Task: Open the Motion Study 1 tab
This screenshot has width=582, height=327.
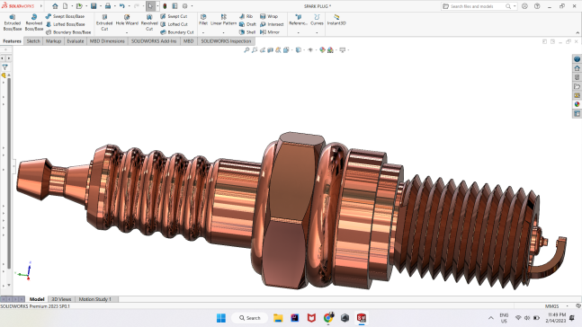Action: point(94,299)
